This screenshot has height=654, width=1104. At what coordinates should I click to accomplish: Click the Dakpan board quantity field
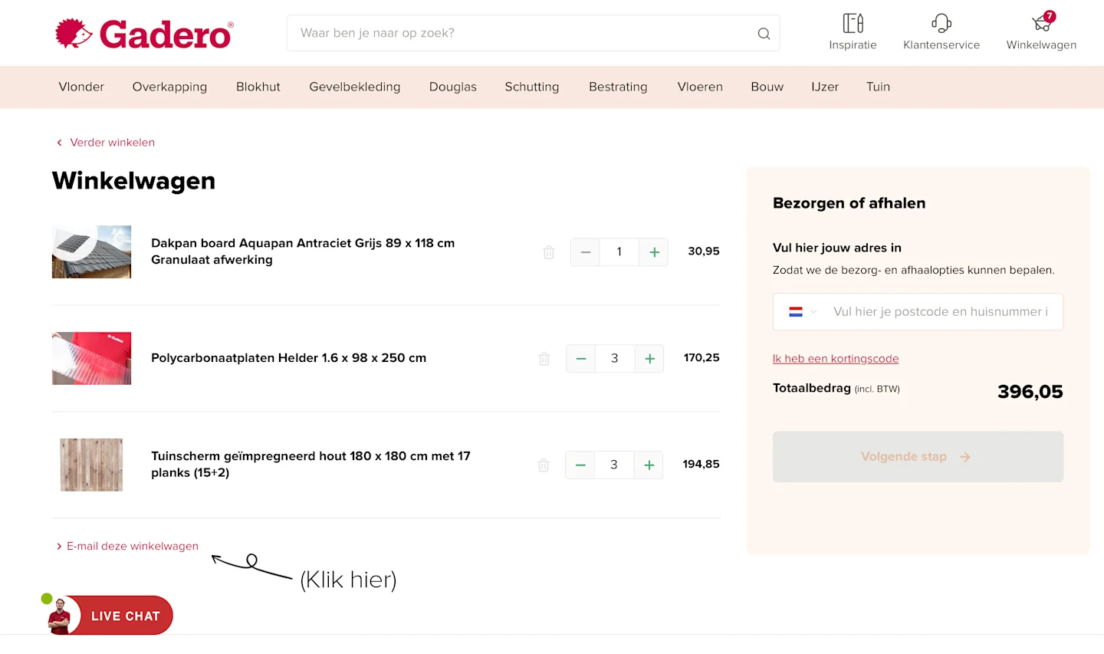[619, 252]
